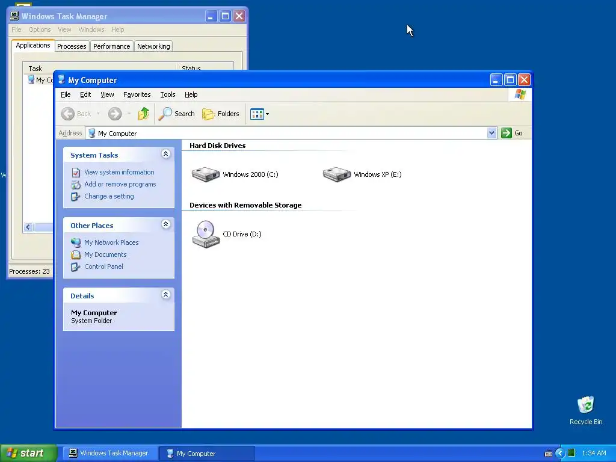Open Recycle Bin desktop icon

[586, 410]
